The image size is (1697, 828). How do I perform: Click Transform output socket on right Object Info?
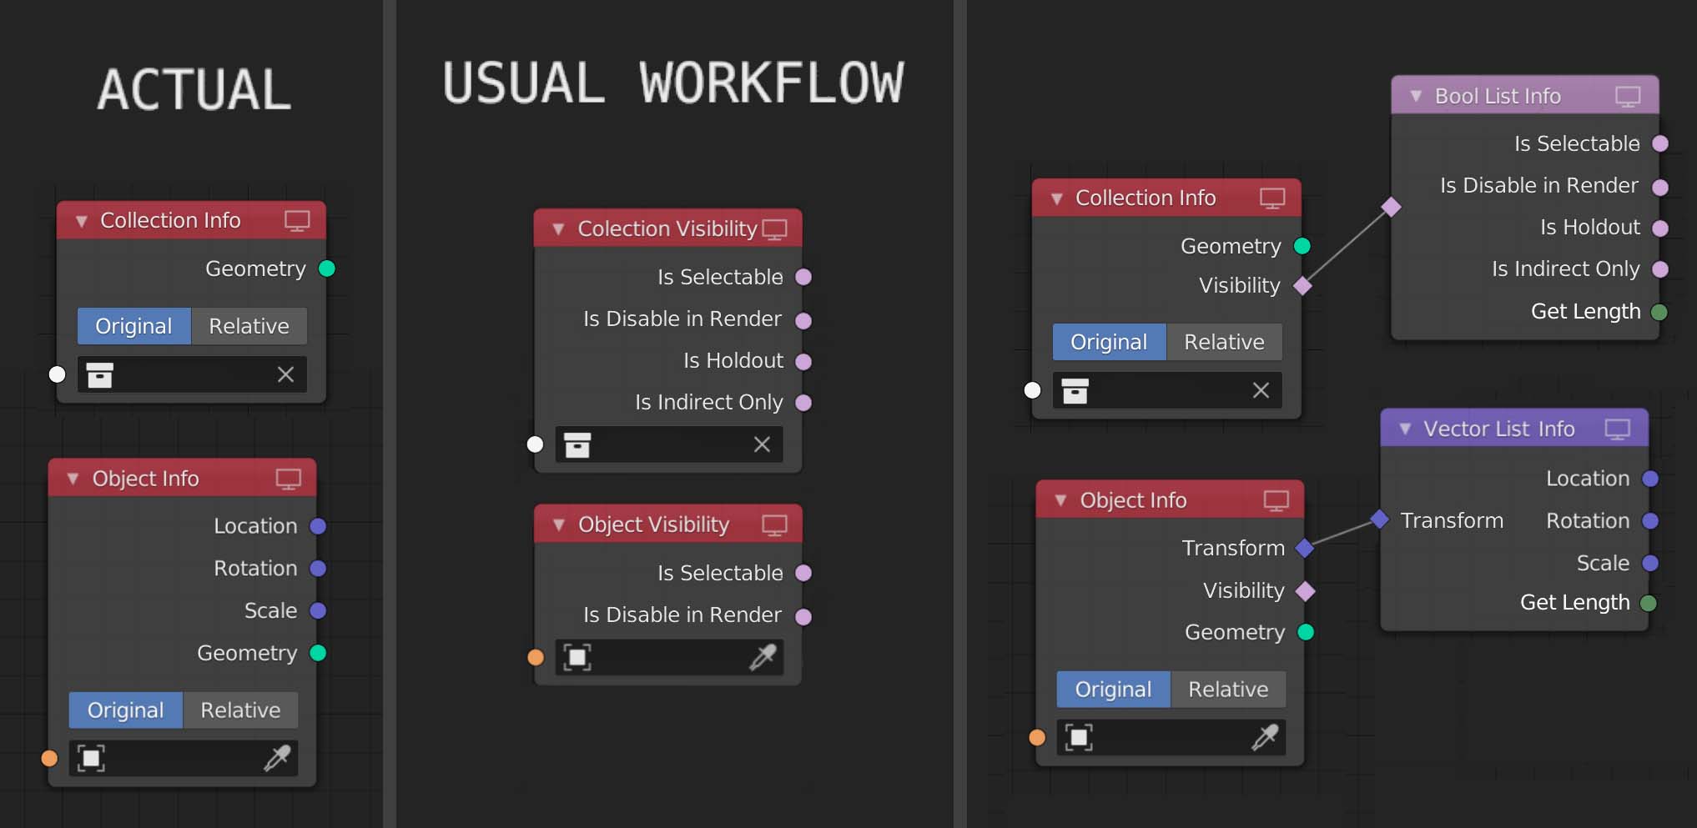(x=1305, y=548)
